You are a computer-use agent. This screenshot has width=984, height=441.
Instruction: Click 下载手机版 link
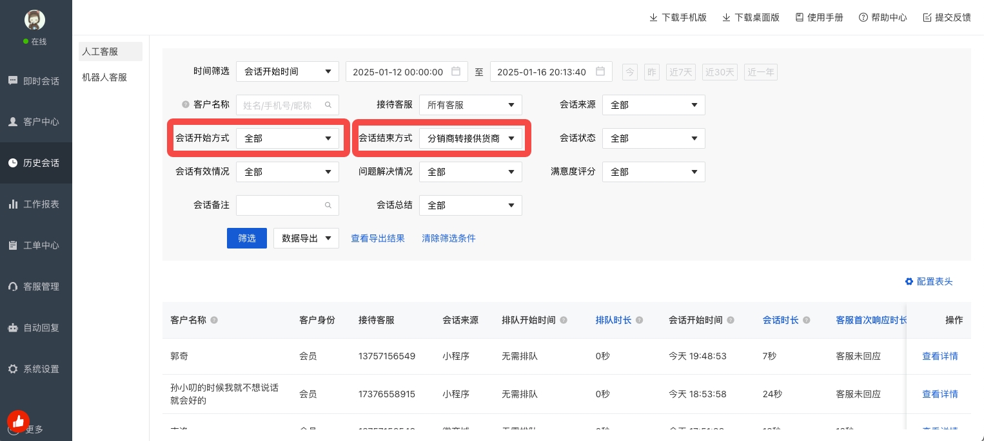pos(678,17)
